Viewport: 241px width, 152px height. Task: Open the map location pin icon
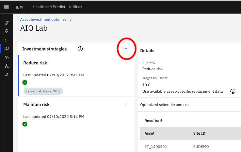coord(6,31)
